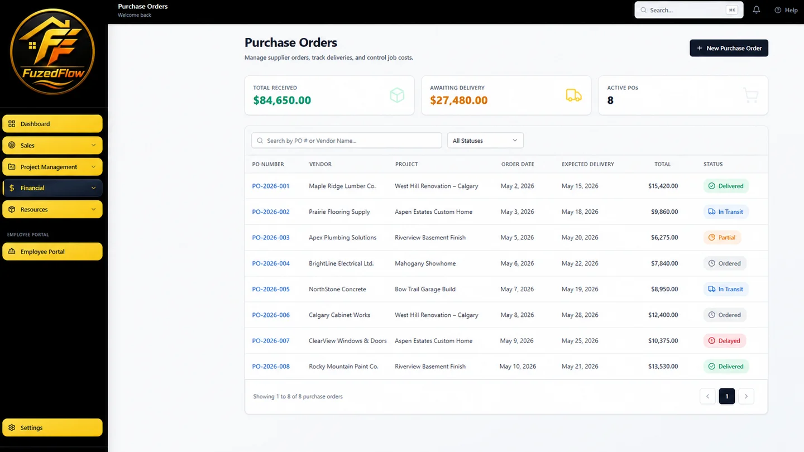The height and width of the screenshot is (452, 804).
Task: Open the Employee Portal menu item
Action: coord(52,252)
